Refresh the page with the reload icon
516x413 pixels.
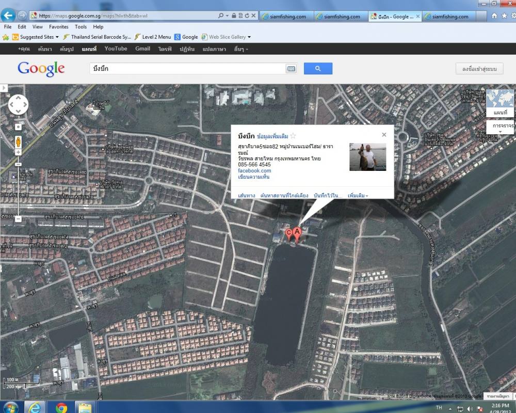[x=247, y=15]
